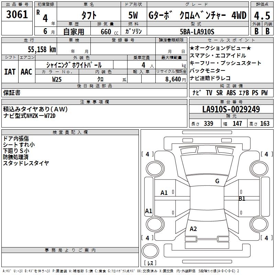The image size is (275, 275).
Task: Select the bottom-left tire rating [4]
Action: (x=147, y=238)
